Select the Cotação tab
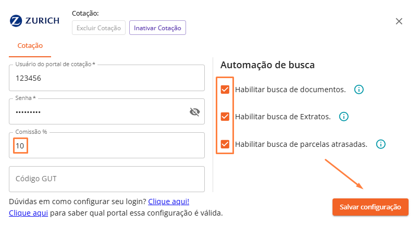 click(30, 46)
